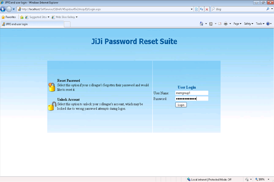Click the Suggested Sites IE icon
274x182 pixels.
pos(26,17)
